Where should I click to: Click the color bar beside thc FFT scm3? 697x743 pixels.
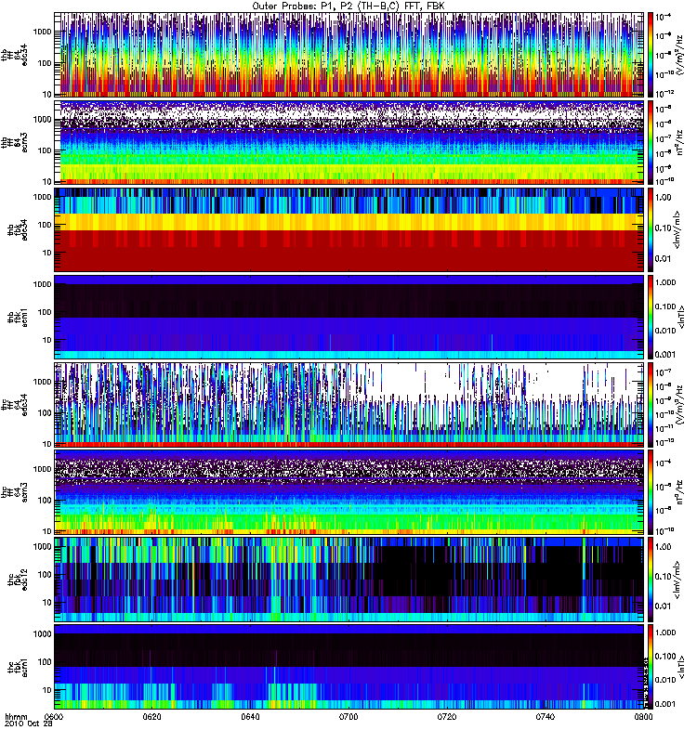click(651, 492)
